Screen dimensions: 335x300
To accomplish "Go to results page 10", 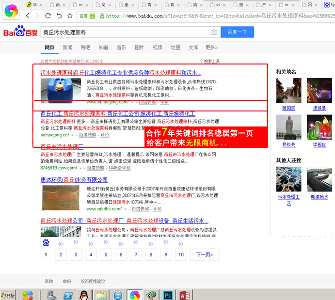I will (x=181, y=254).
